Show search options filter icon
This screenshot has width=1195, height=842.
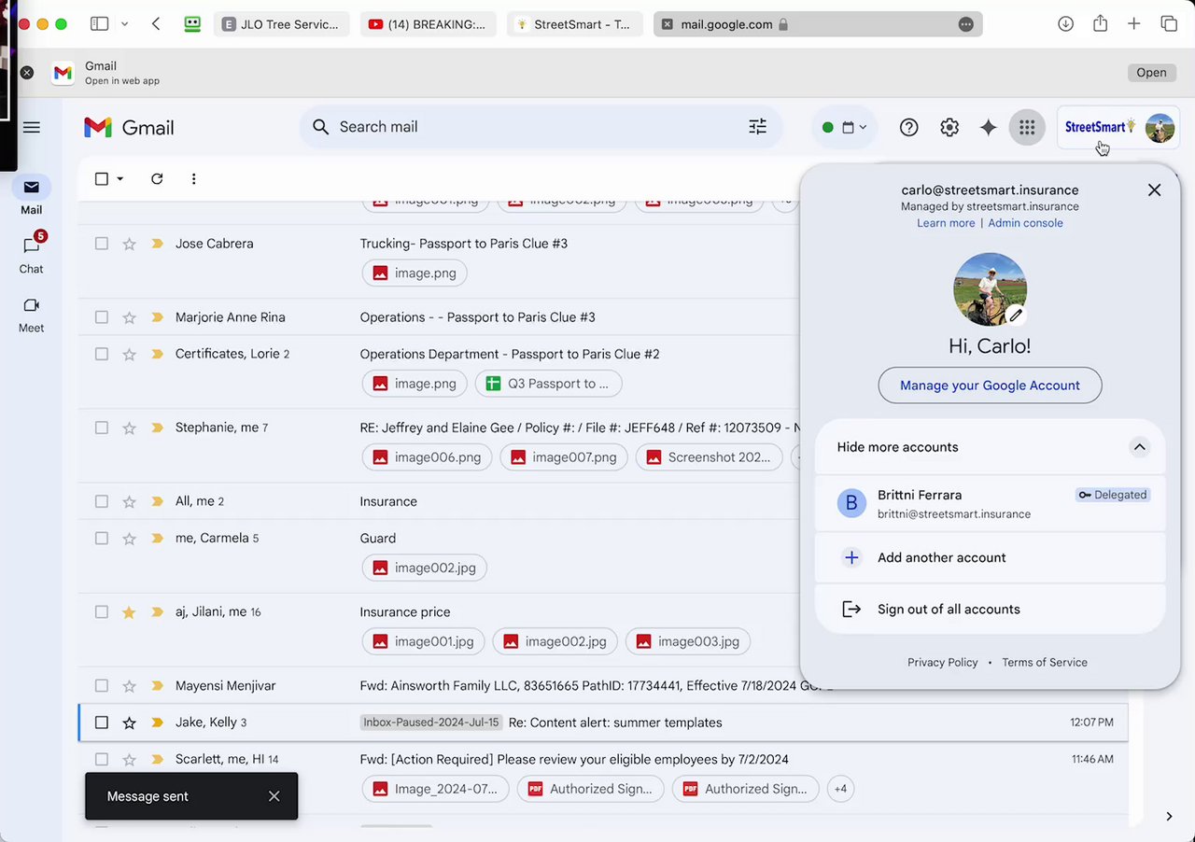point(757,127)
